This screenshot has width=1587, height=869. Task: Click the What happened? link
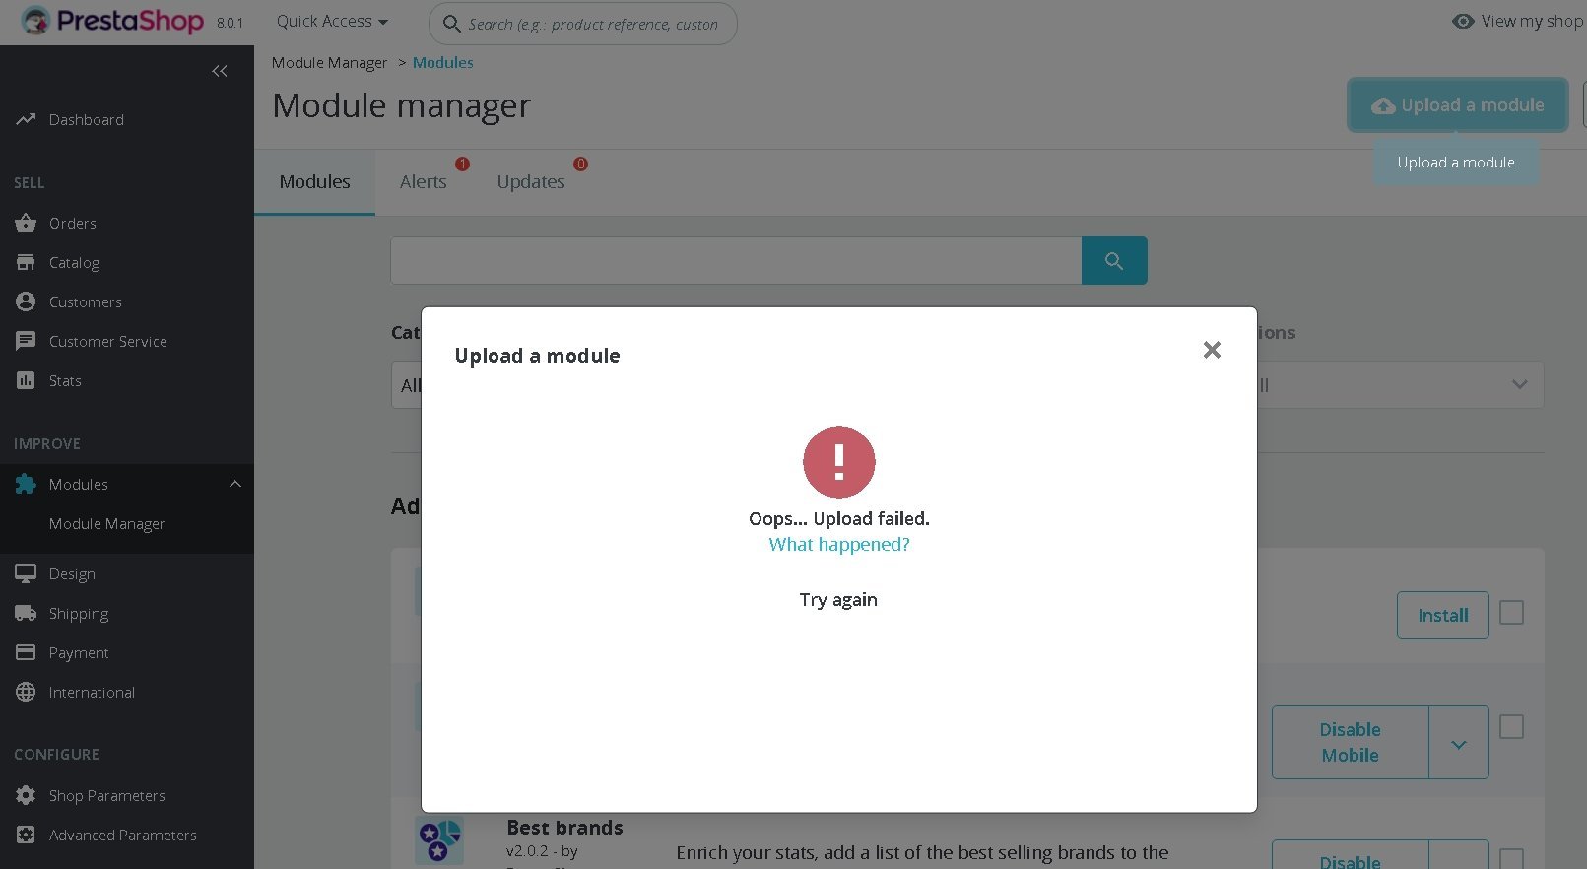pyautogui.click(x=839, y=544)
